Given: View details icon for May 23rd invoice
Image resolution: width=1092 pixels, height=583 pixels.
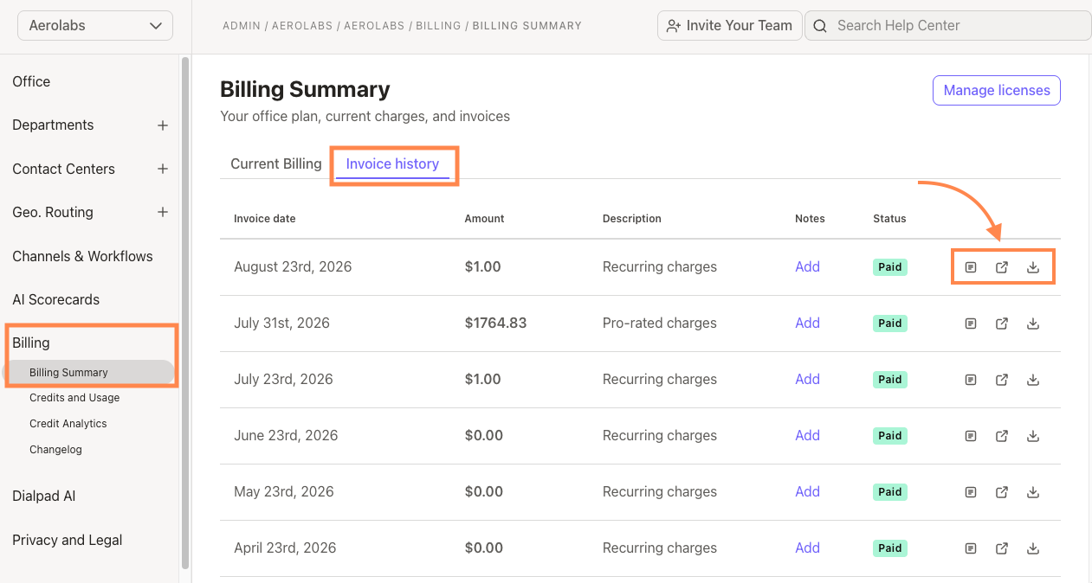Looking at the screenshot, I should pos(971,492).
